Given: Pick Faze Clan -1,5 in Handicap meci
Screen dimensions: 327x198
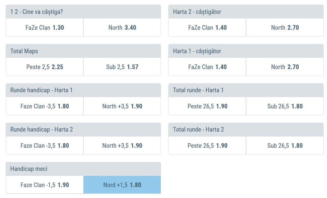Looking at the screenshot, I should tap(45, 185).
